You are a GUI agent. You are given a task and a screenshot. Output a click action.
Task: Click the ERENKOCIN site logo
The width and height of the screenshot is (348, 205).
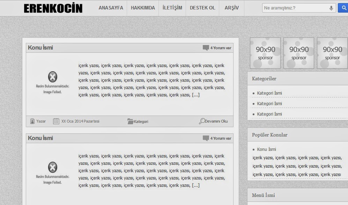click(x=53, y=8)
